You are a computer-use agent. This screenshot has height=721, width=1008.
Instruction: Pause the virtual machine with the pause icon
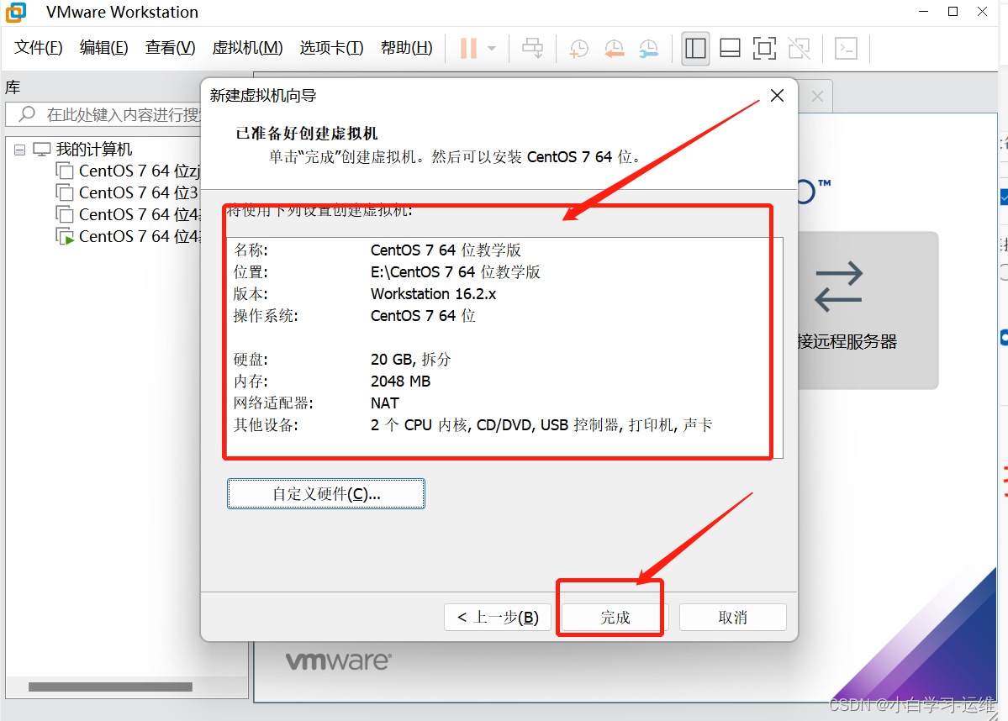click(x=468, y=48)
